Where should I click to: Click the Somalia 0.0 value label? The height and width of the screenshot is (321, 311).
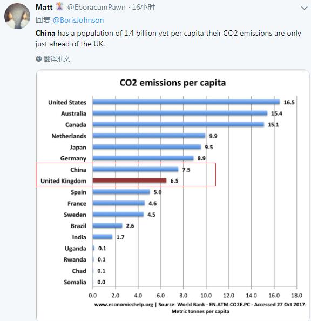[102, 282]
